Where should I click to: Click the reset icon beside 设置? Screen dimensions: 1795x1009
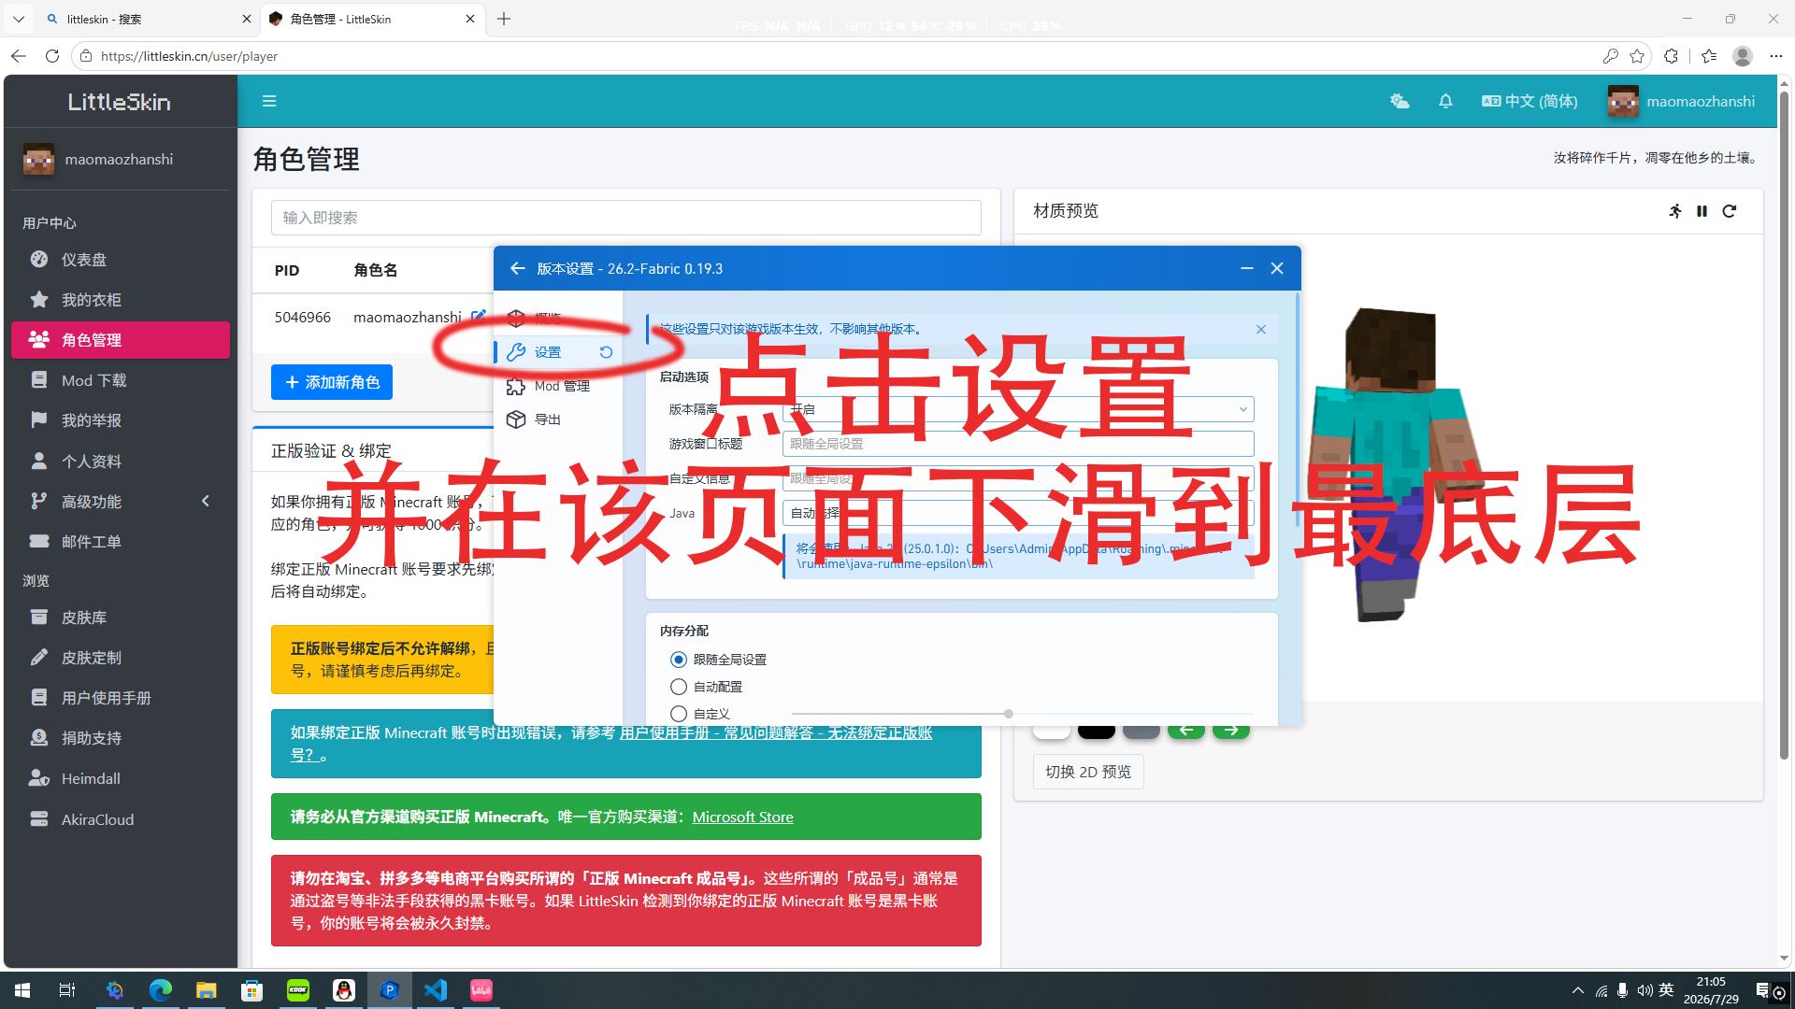coord(606,352)
